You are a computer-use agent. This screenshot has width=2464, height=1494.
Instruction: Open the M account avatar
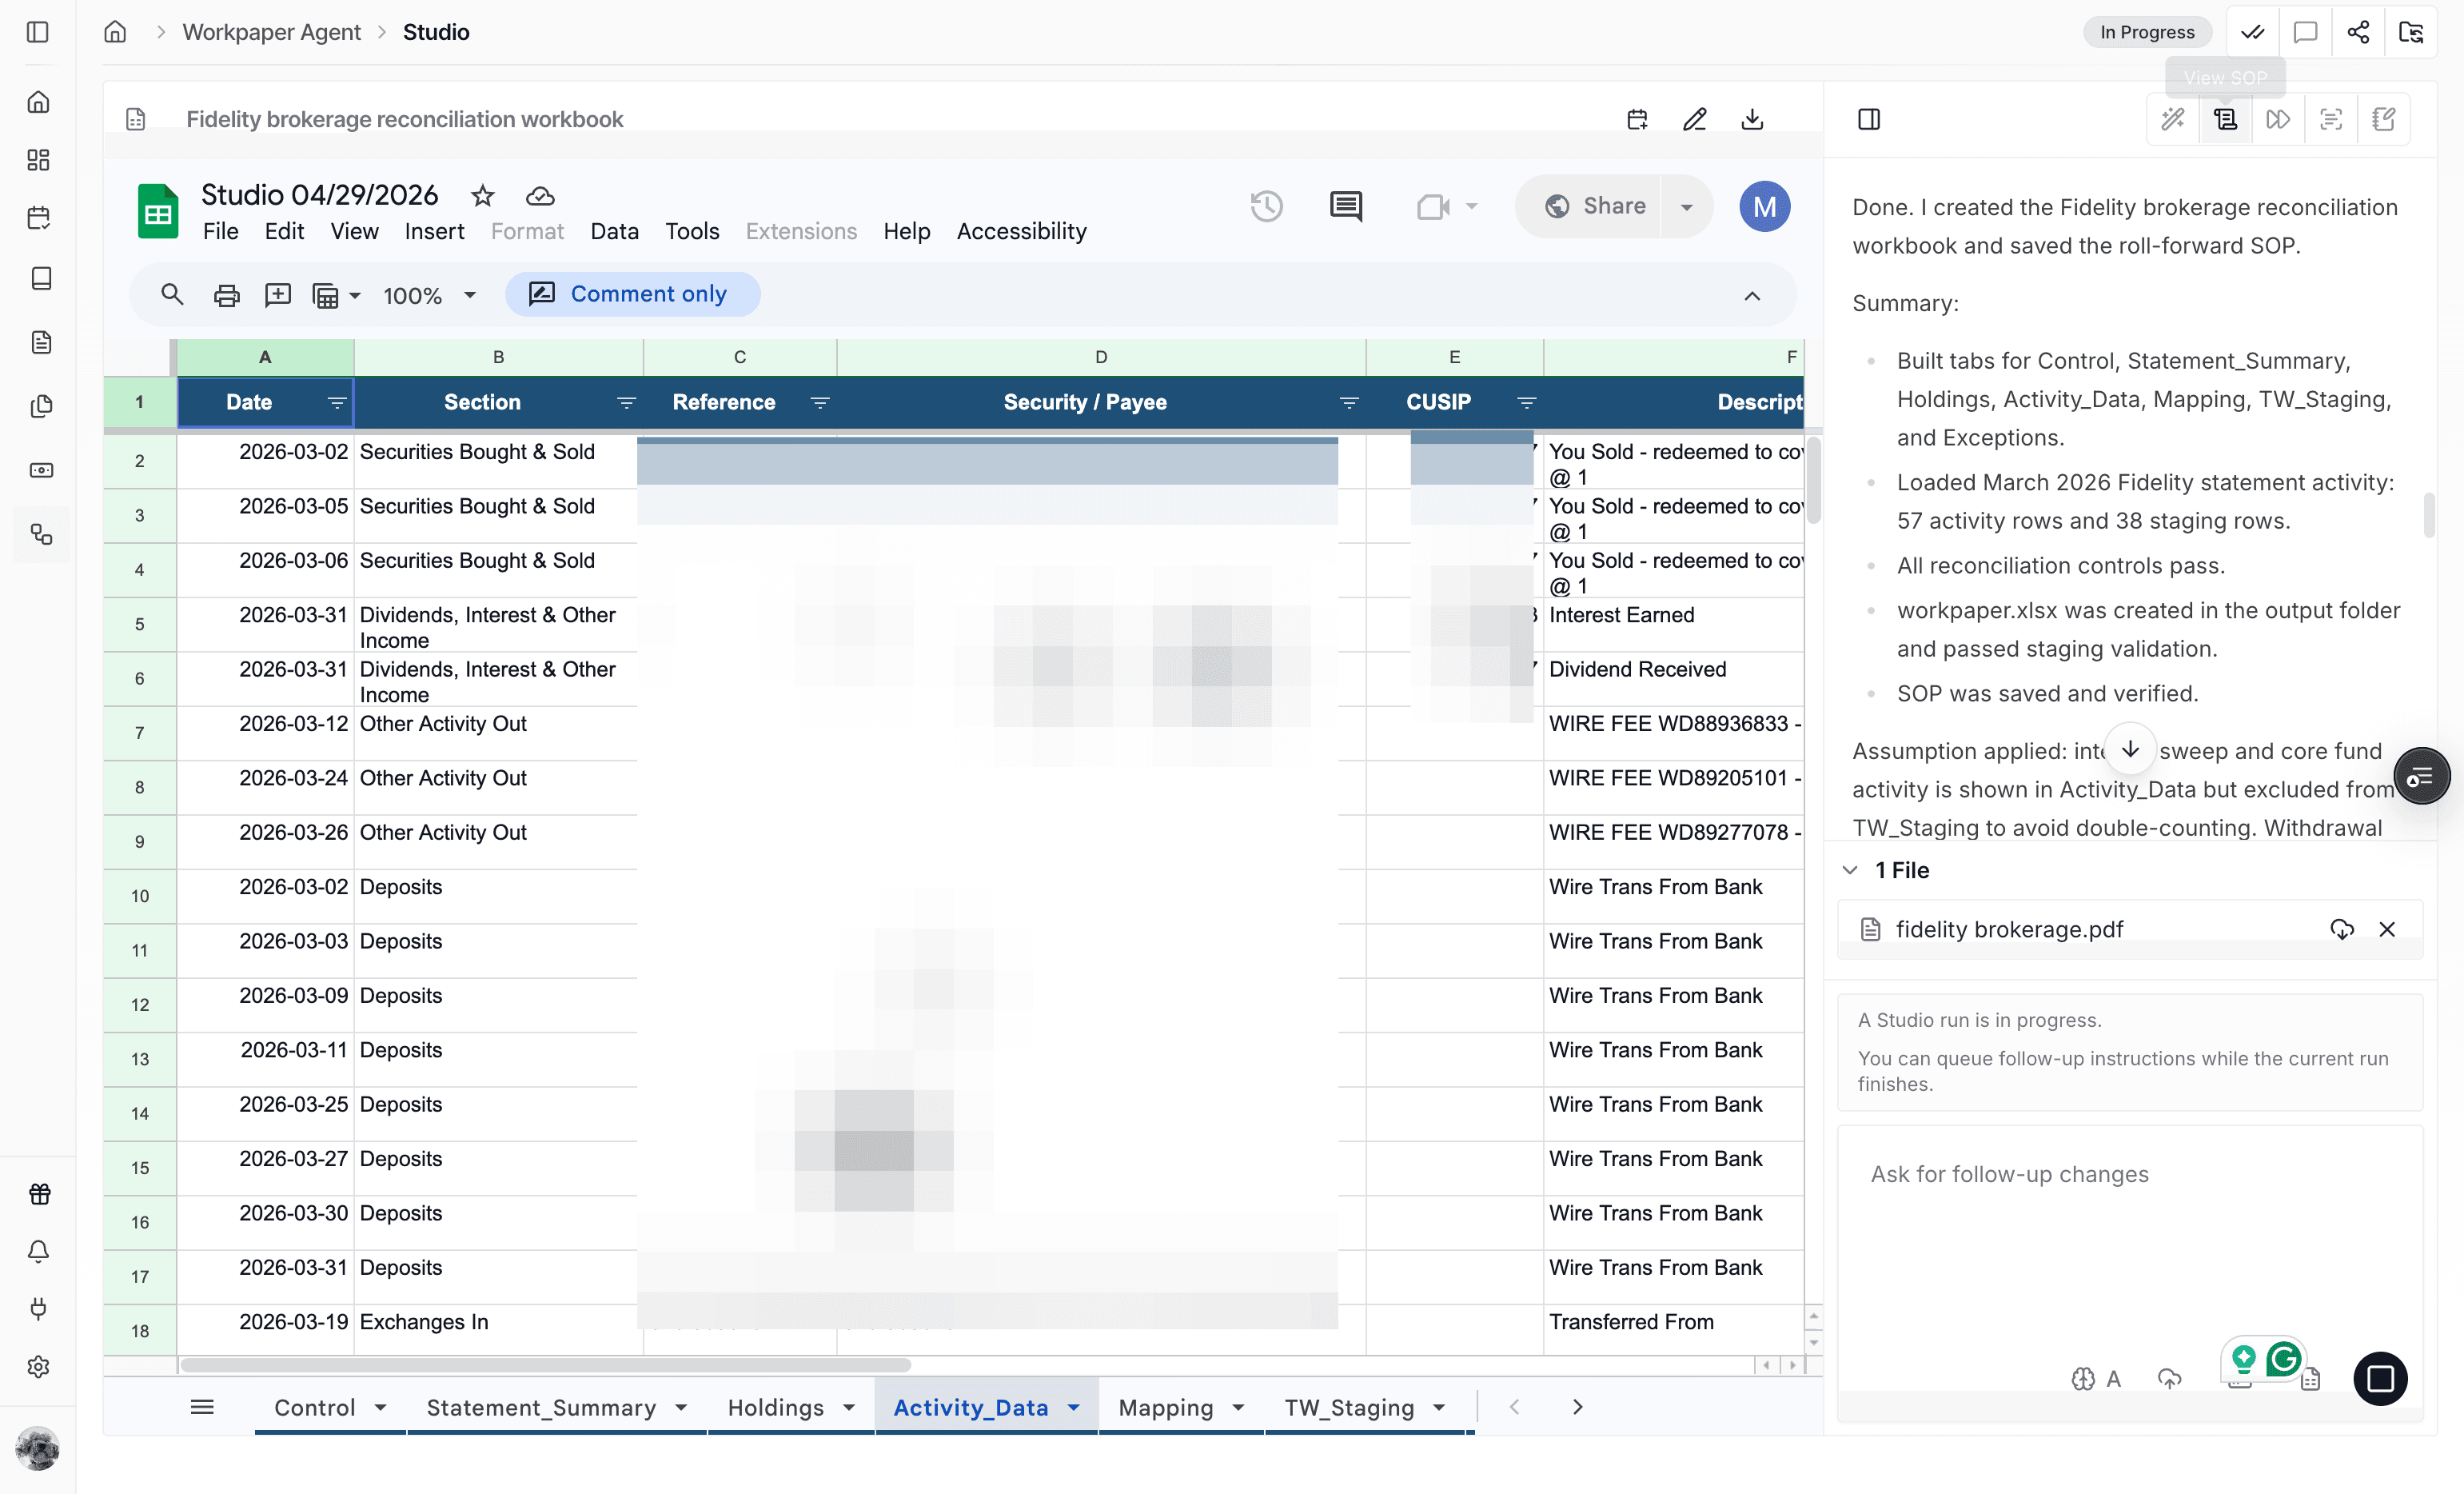[x=1765, y=206]
